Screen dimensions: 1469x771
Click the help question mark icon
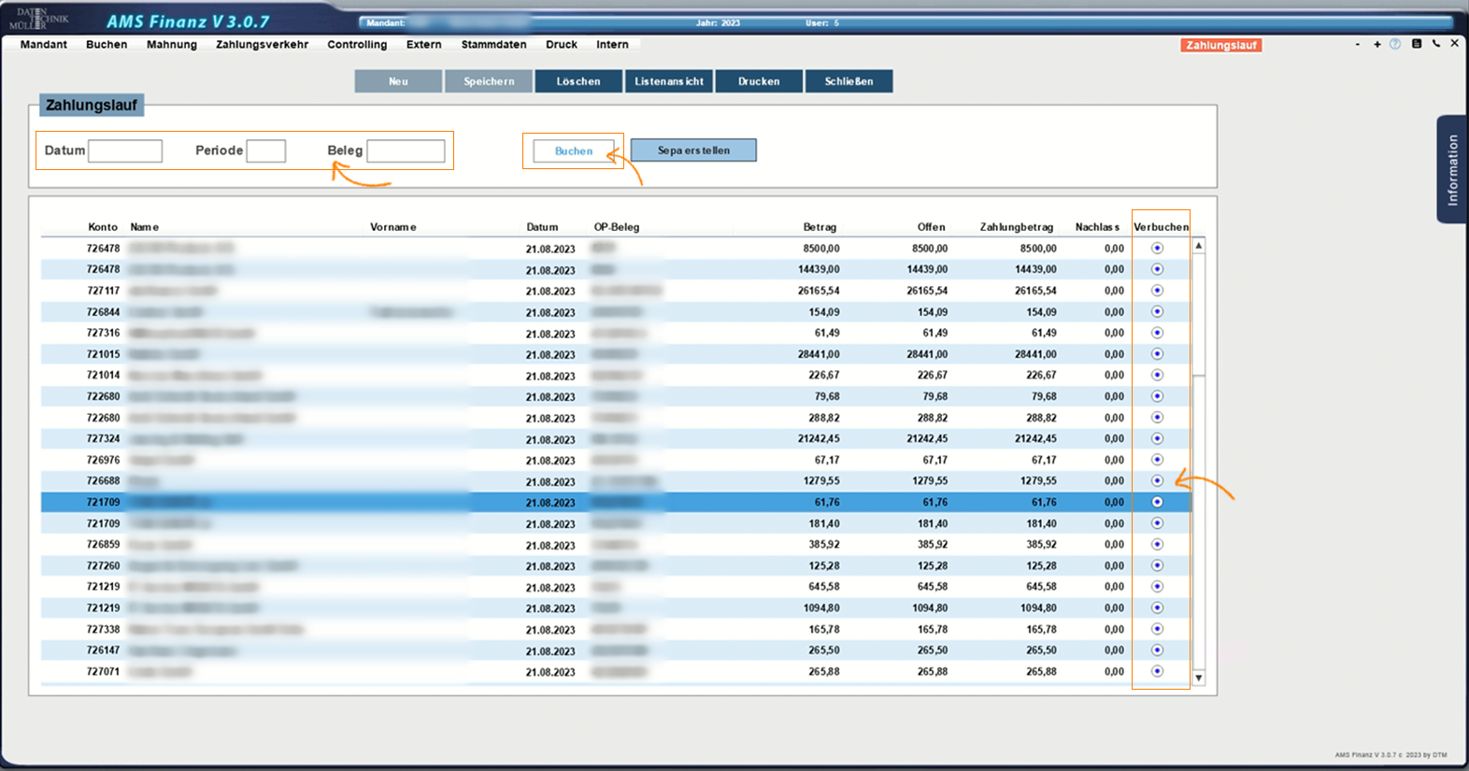(x=1395, y=44)
